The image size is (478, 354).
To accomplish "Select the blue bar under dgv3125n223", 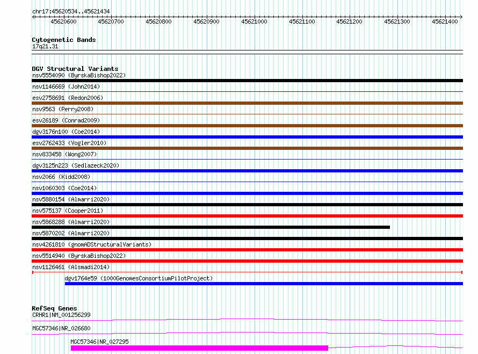I will [x=247, y=171].
